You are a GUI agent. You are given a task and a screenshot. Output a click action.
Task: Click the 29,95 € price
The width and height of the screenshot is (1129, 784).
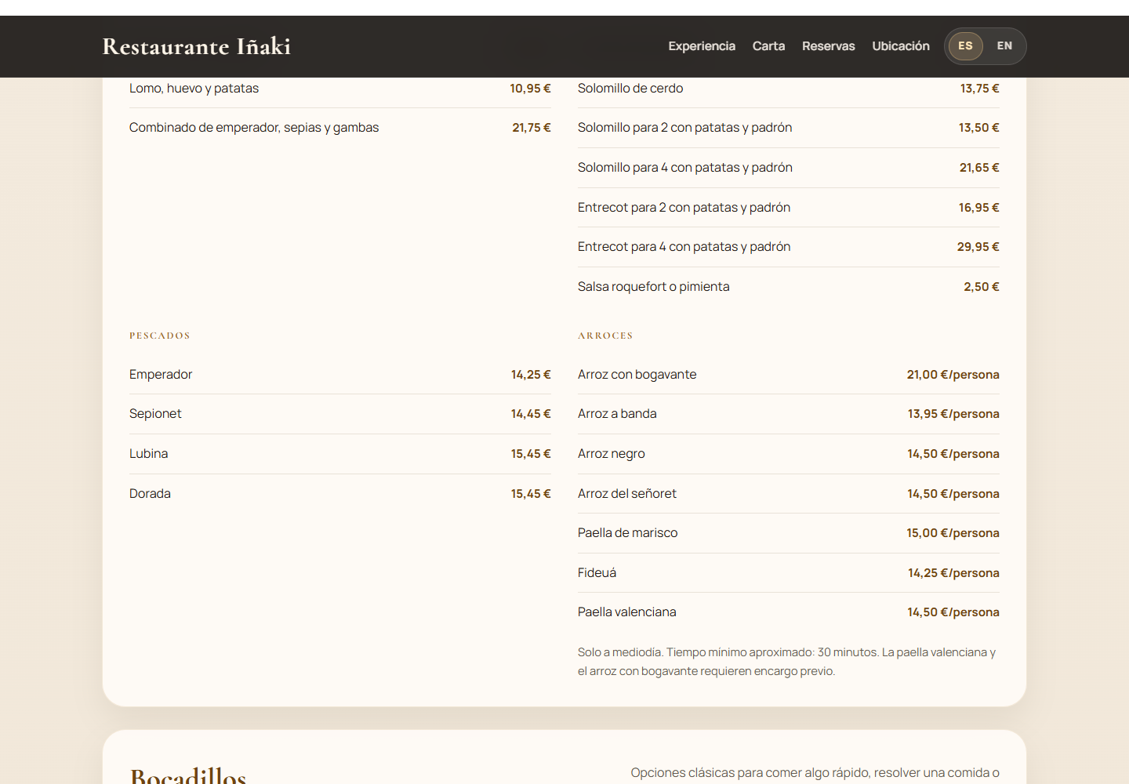[978, 247]
